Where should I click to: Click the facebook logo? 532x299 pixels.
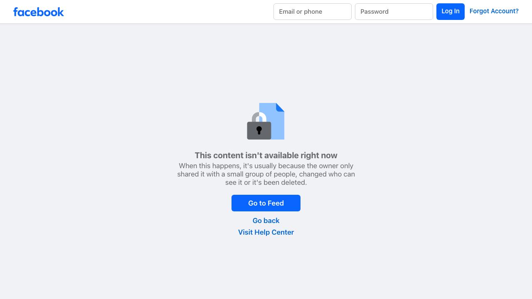(x=38, y=12)
